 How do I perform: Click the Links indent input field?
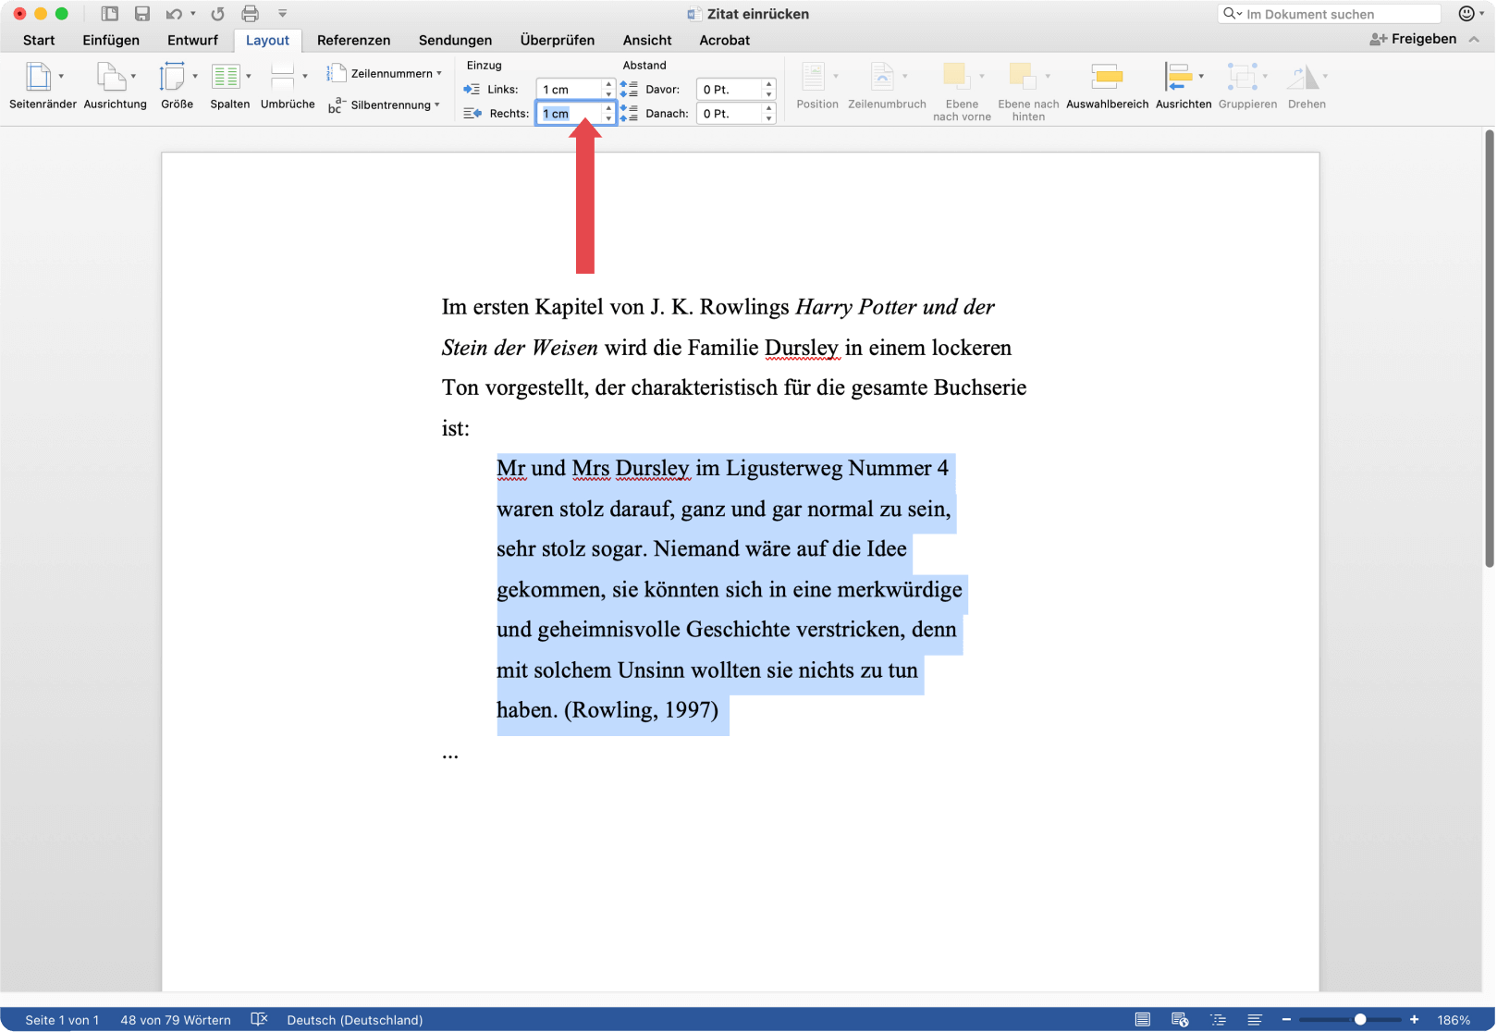570,89
